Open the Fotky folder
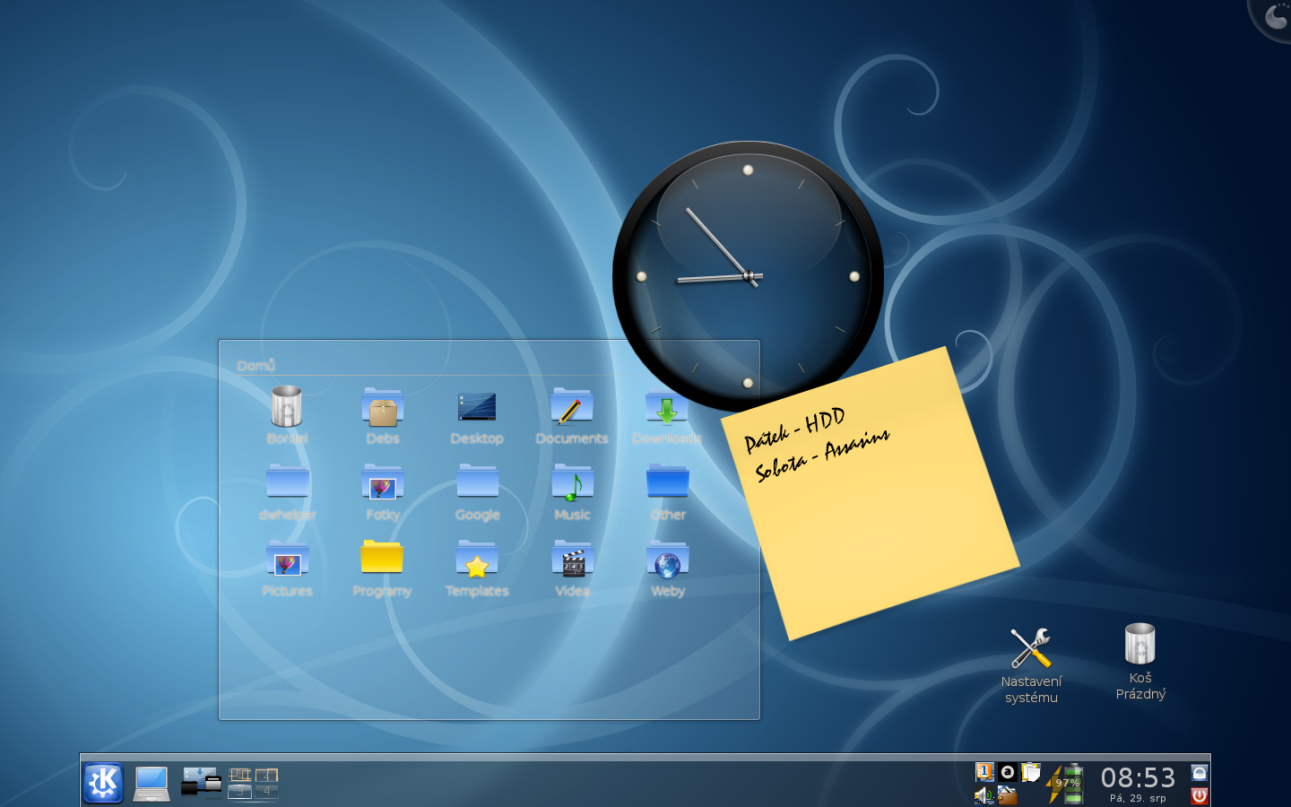Image resolution: width=1291 pixels, height=807 pixels. point(383,491)
